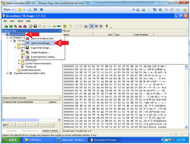This screenshot has height=144, width=190.
Task: Click the Verify Drive/Image toolbar icon
Action: [54, 26]
